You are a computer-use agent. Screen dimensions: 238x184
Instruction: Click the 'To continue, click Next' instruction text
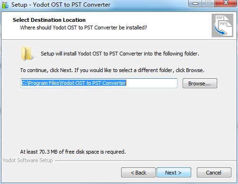click(112, 70)
